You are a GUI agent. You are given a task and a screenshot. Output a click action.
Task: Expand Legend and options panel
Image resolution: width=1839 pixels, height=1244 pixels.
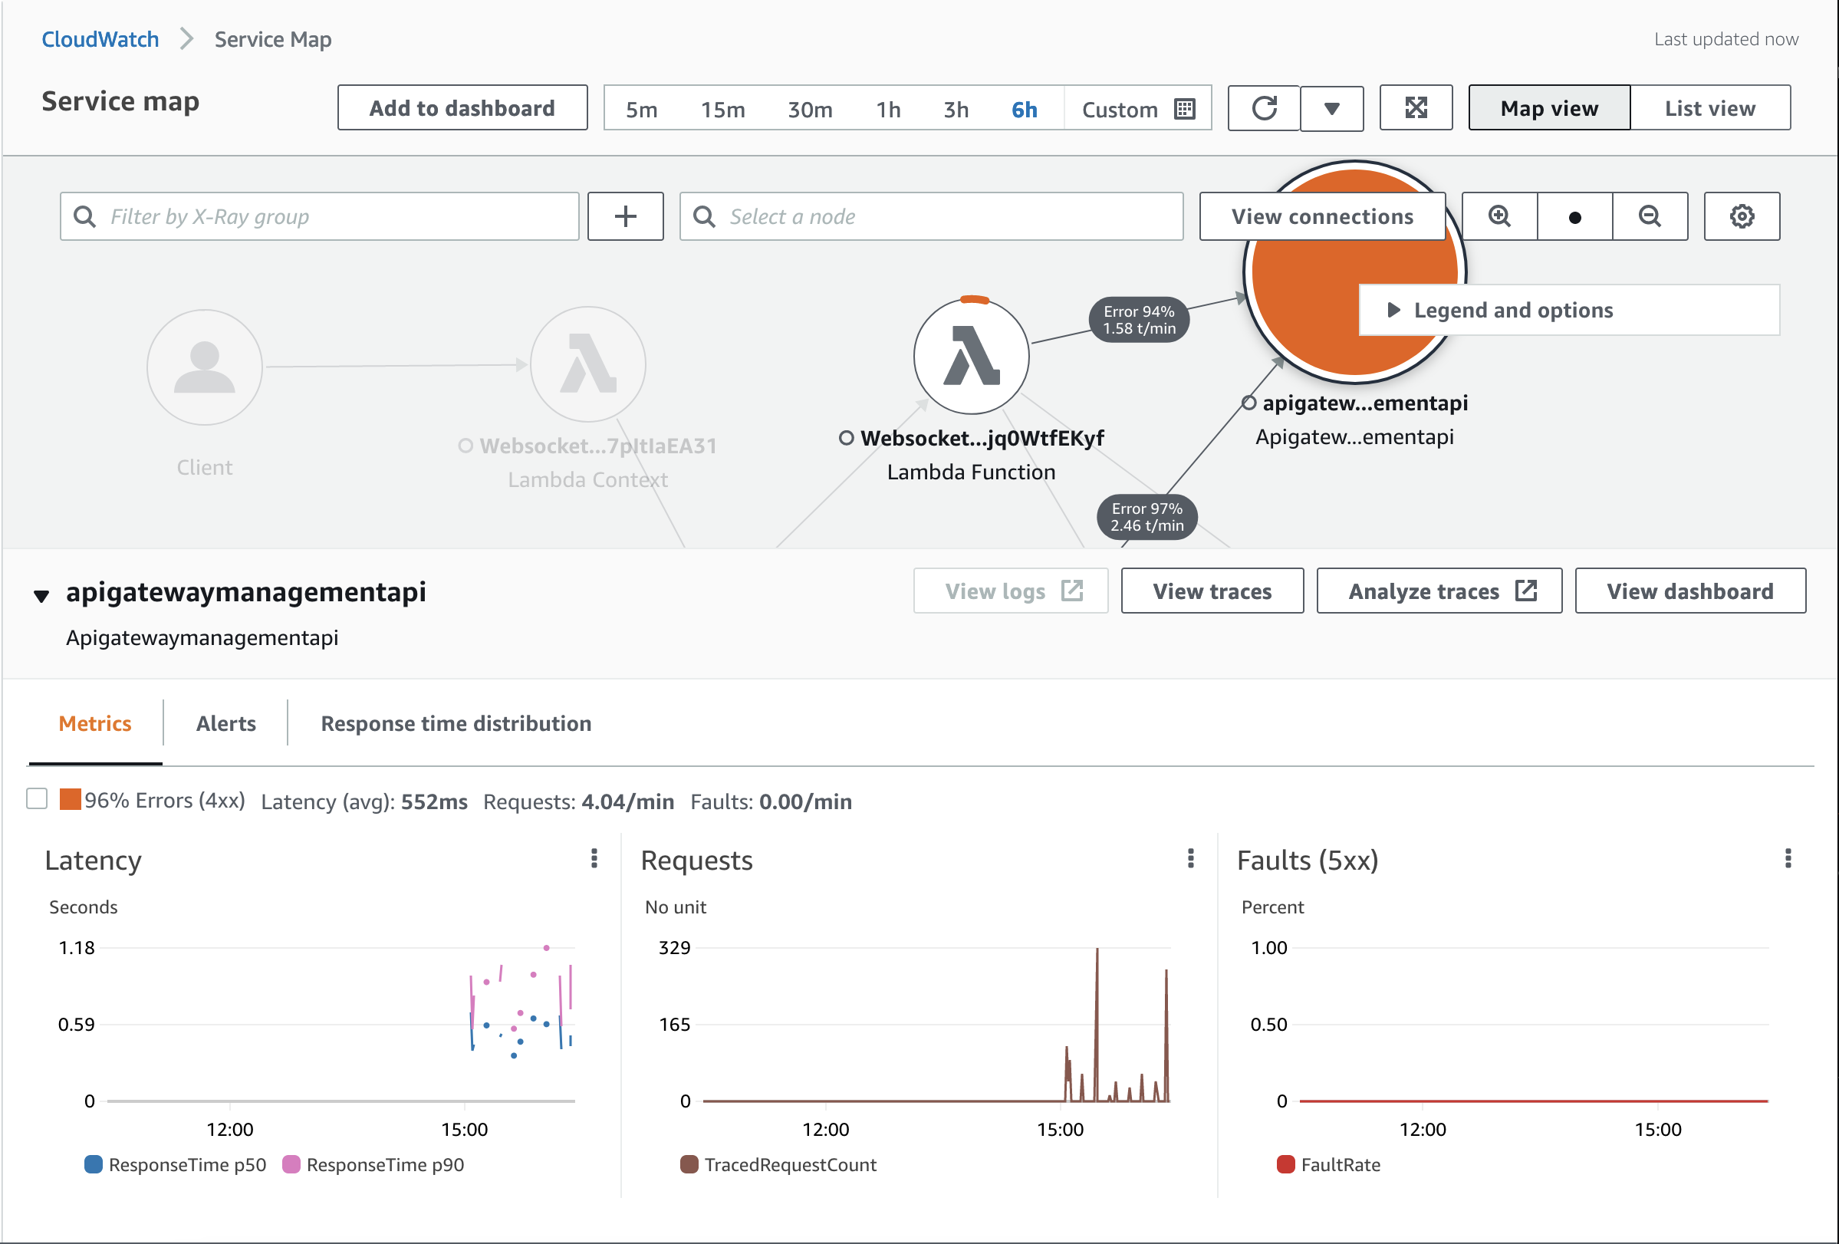click(x=1393, y=310)
